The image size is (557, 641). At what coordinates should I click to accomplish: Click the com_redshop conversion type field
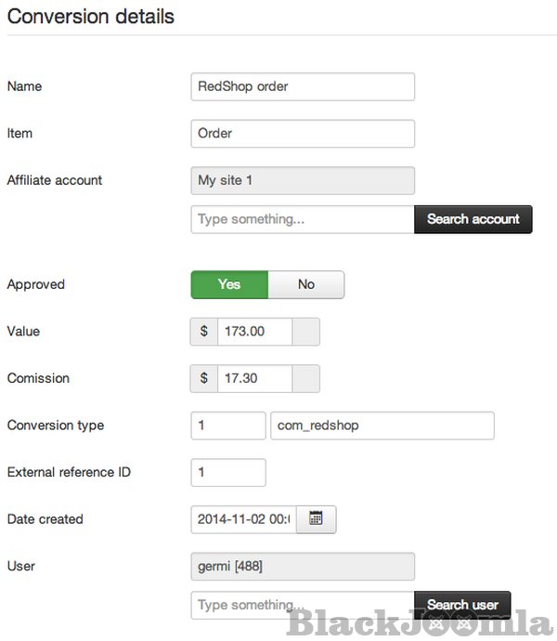[382, 425]
